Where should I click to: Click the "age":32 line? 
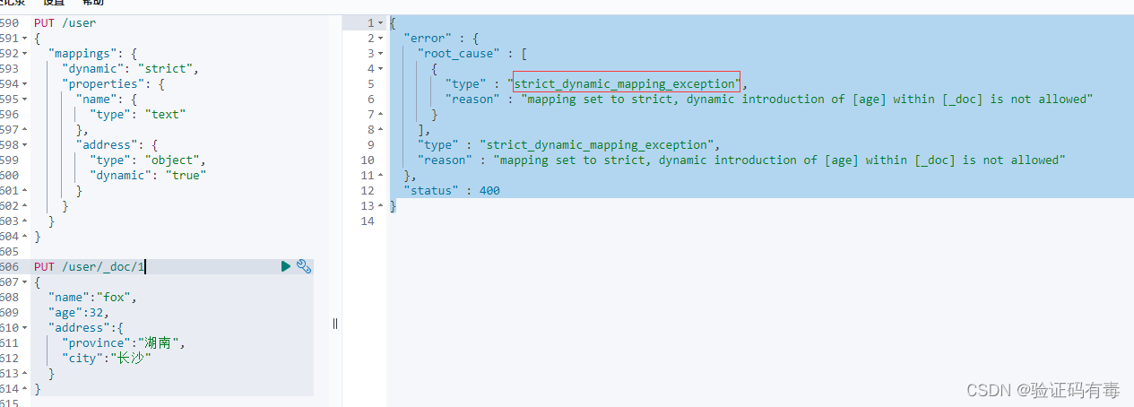click(79, 313)
